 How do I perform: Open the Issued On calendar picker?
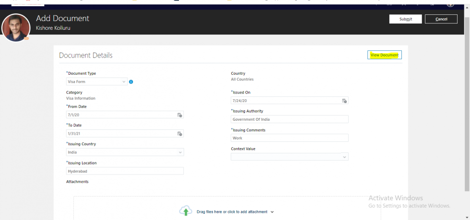click(344, 101)
